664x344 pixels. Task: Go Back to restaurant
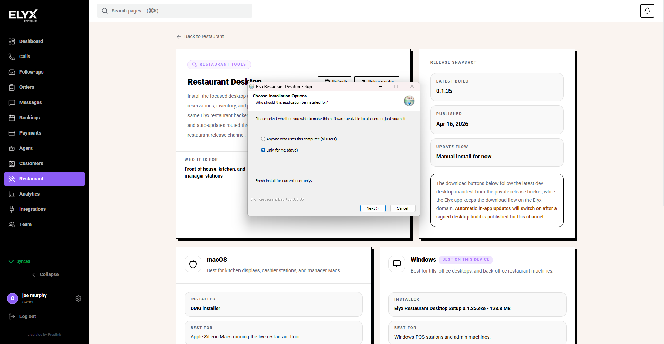pyautogui.click(x=200, y=36)
